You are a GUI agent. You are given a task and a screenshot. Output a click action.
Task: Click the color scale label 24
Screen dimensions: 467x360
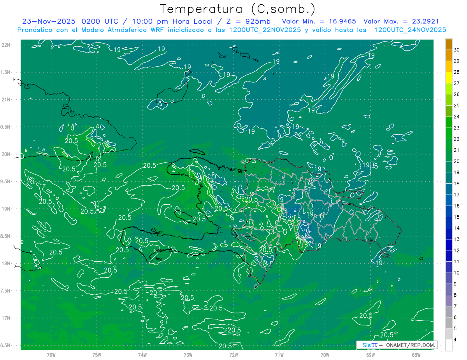click(x=457, y=117)
